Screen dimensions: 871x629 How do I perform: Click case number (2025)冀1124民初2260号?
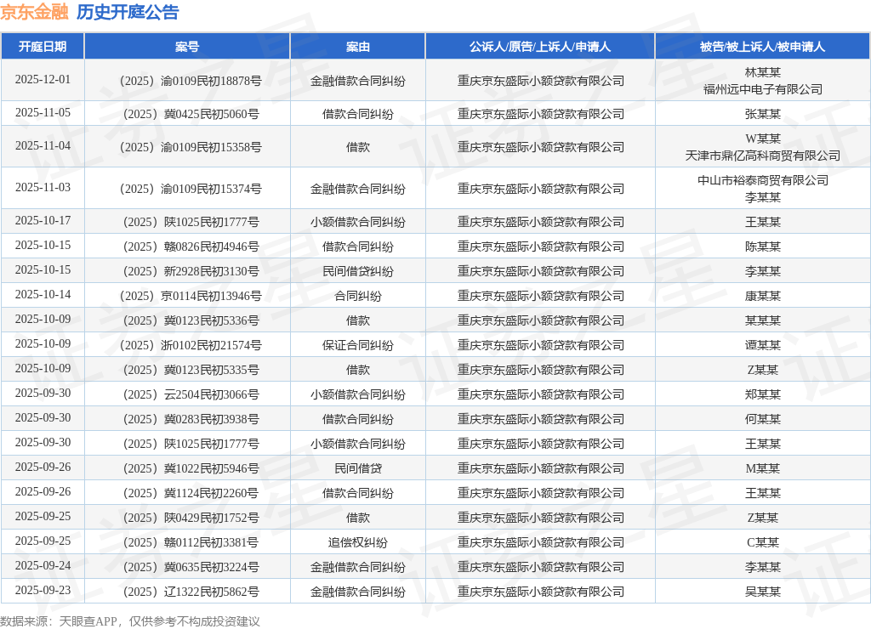(x=190, y=493)
